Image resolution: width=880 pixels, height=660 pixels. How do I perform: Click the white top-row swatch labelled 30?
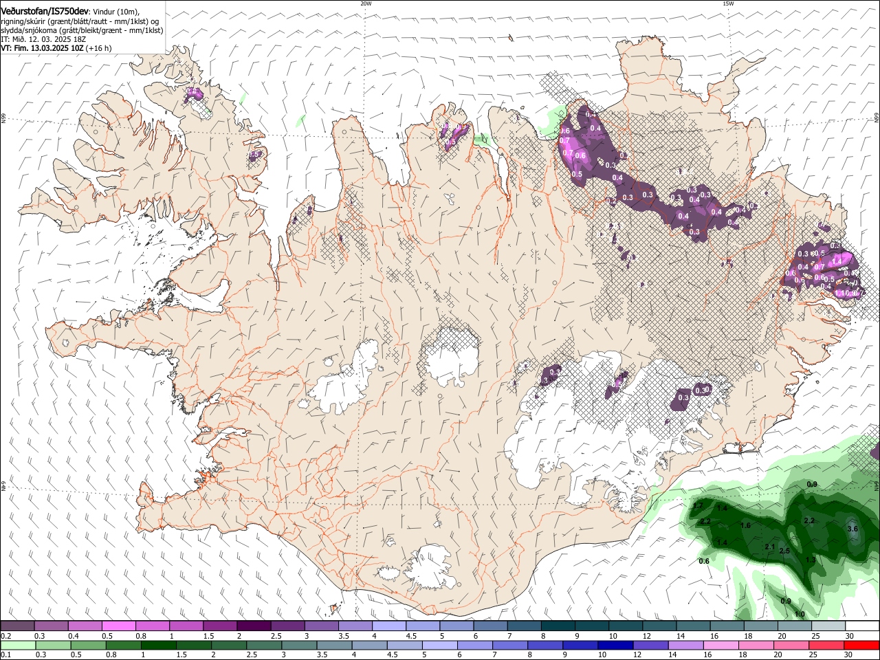[x=862, y=626]
